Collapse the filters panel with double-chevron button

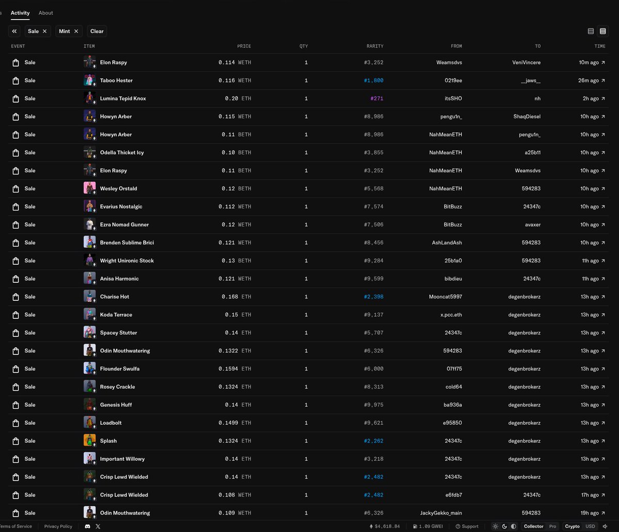pos(14,31)
